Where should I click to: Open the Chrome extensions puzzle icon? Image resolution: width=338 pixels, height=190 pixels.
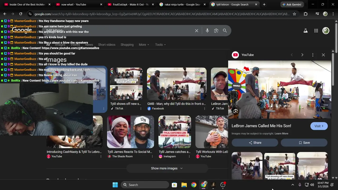point(306,14)
